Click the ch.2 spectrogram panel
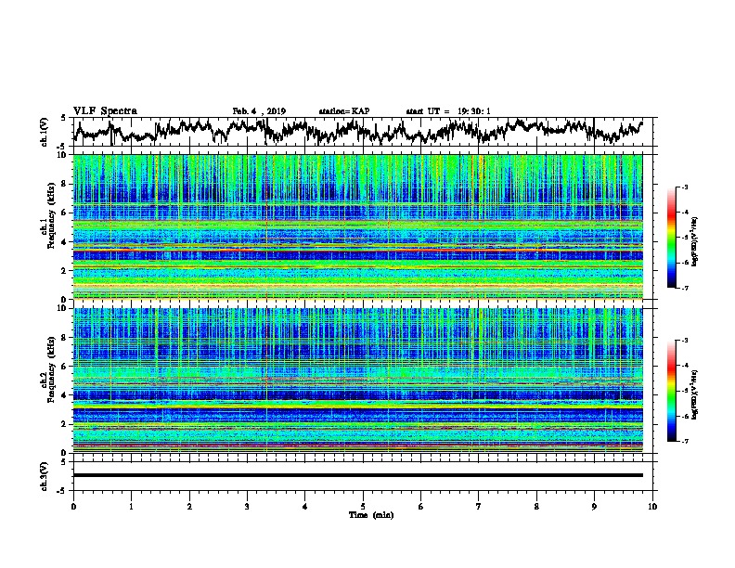This screenshot has height=568, width=735. pos(358,381)
